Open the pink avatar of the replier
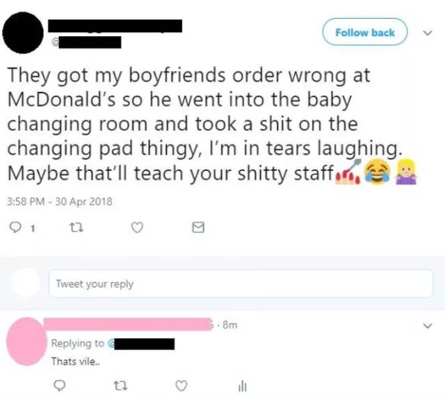 (26, 341)
